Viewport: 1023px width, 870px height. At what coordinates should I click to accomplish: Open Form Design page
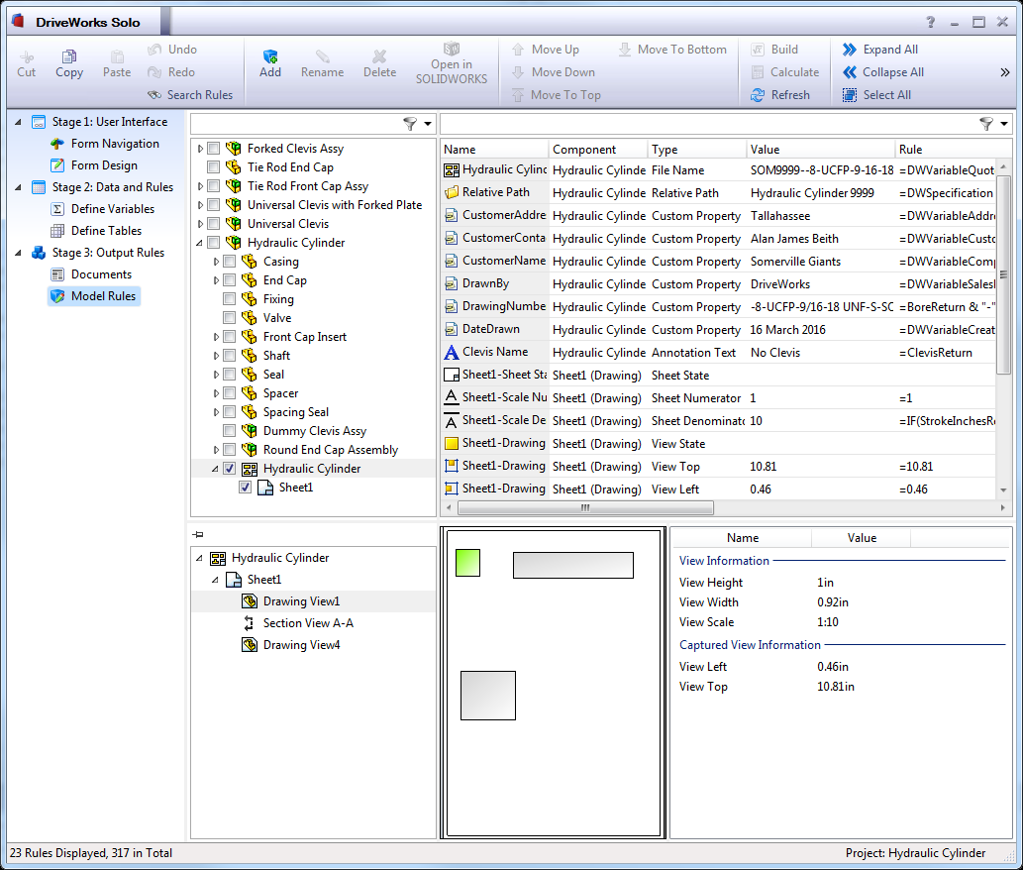(104, 165)
